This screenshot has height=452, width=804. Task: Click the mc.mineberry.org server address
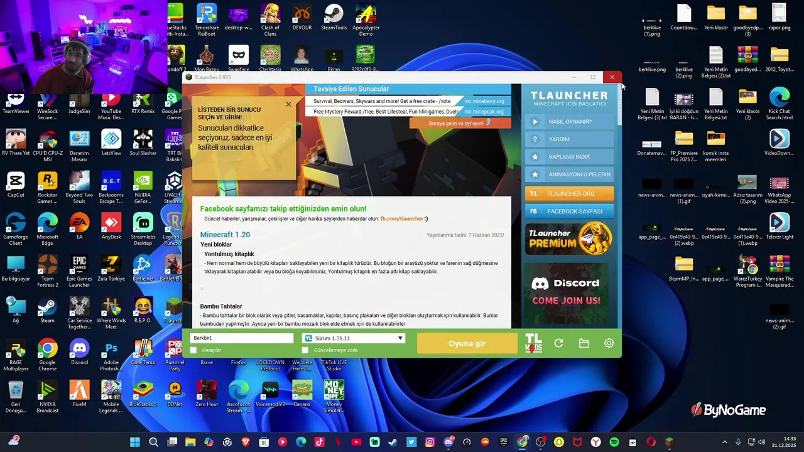484,101
